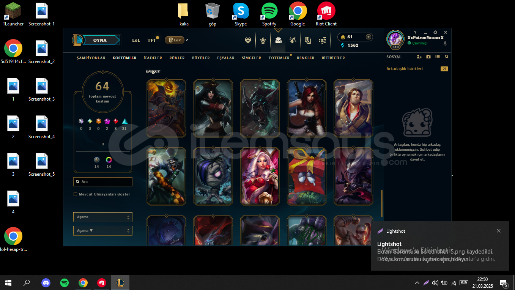Click the friend list view options icon

click(438, 57)
